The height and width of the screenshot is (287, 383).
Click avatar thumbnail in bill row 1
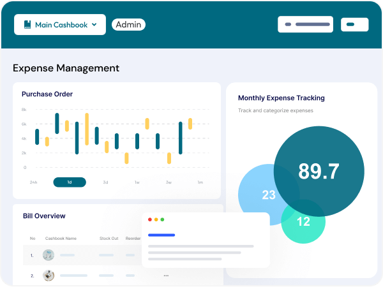click(x=48, y=255)
